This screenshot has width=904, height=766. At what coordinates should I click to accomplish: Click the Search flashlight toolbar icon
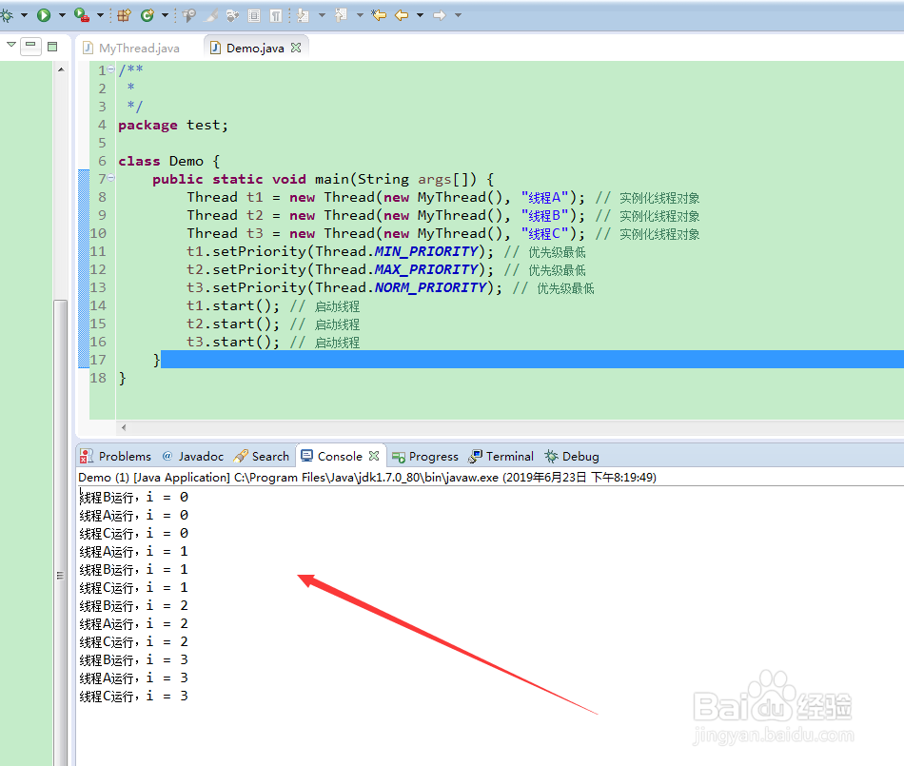coord(211,15)
